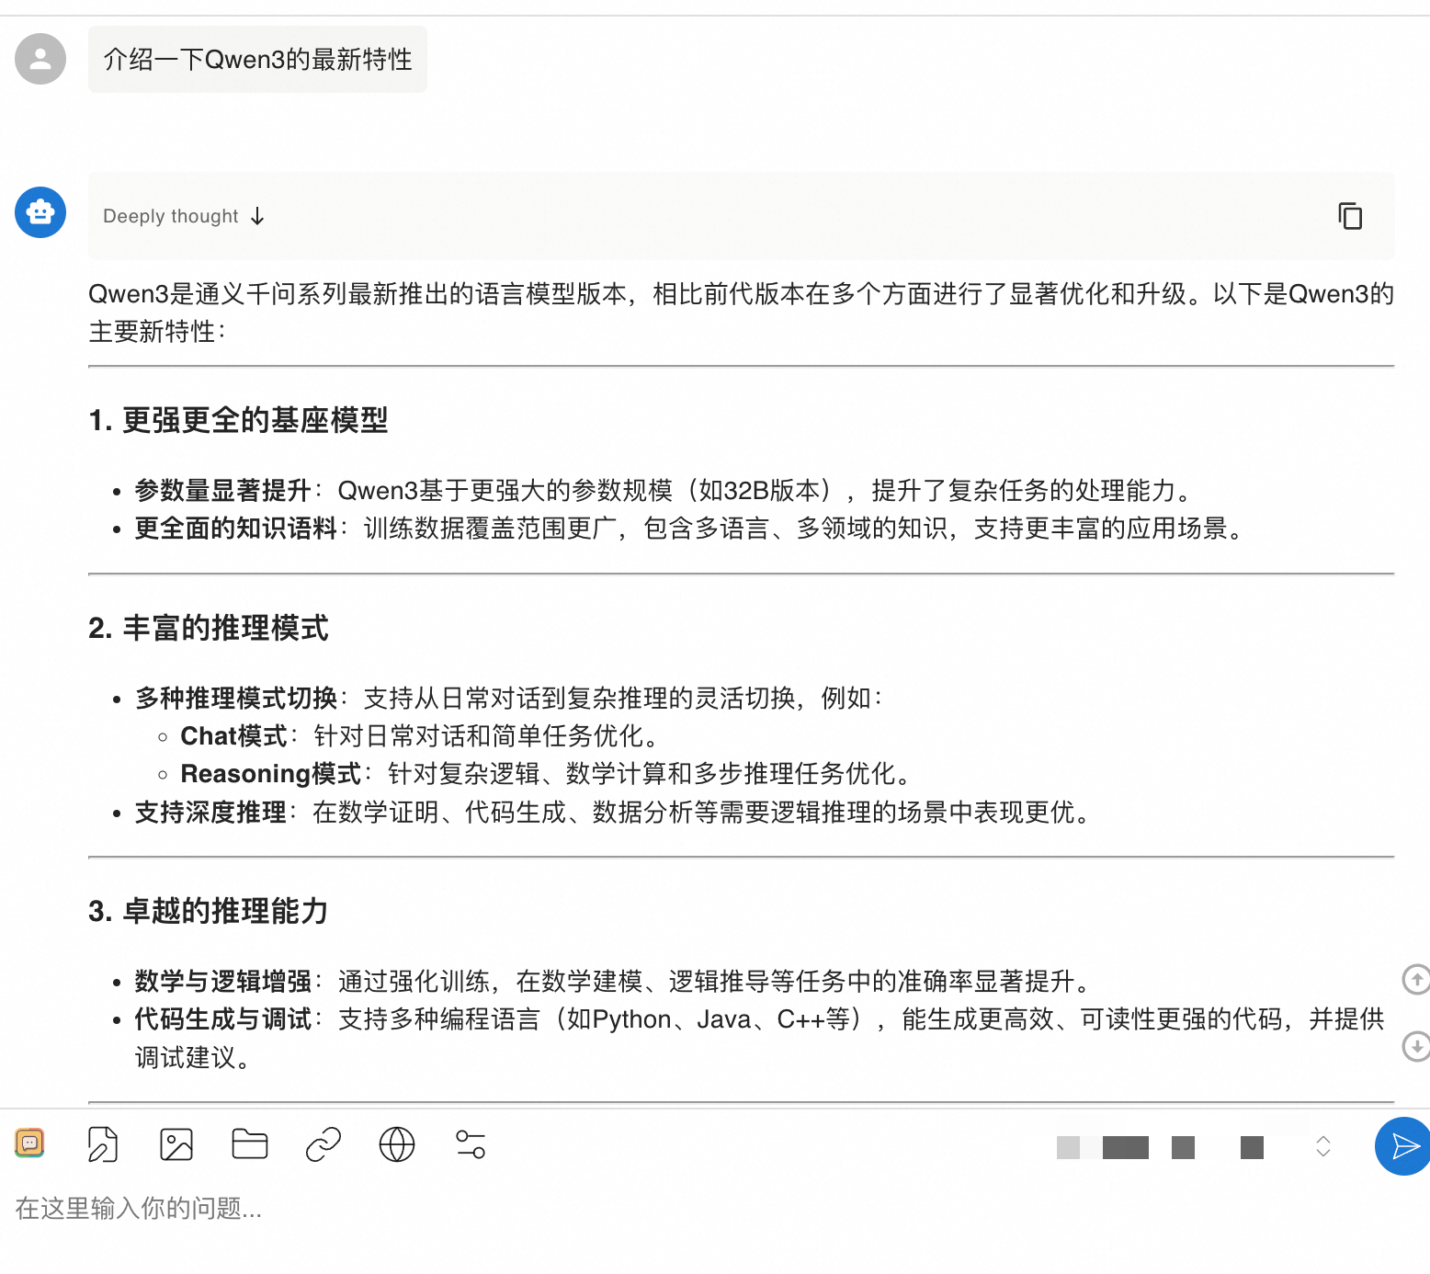Viewport: 1430px width, 1274px height.
Task: Click the blue robot assistant avatar
Action: [40, 212]
